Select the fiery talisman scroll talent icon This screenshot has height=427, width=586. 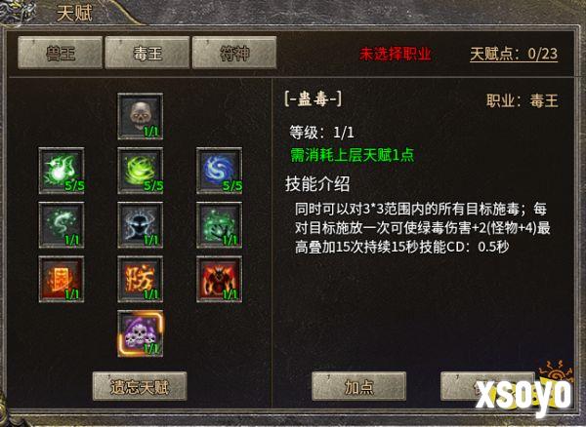(62, 279)
